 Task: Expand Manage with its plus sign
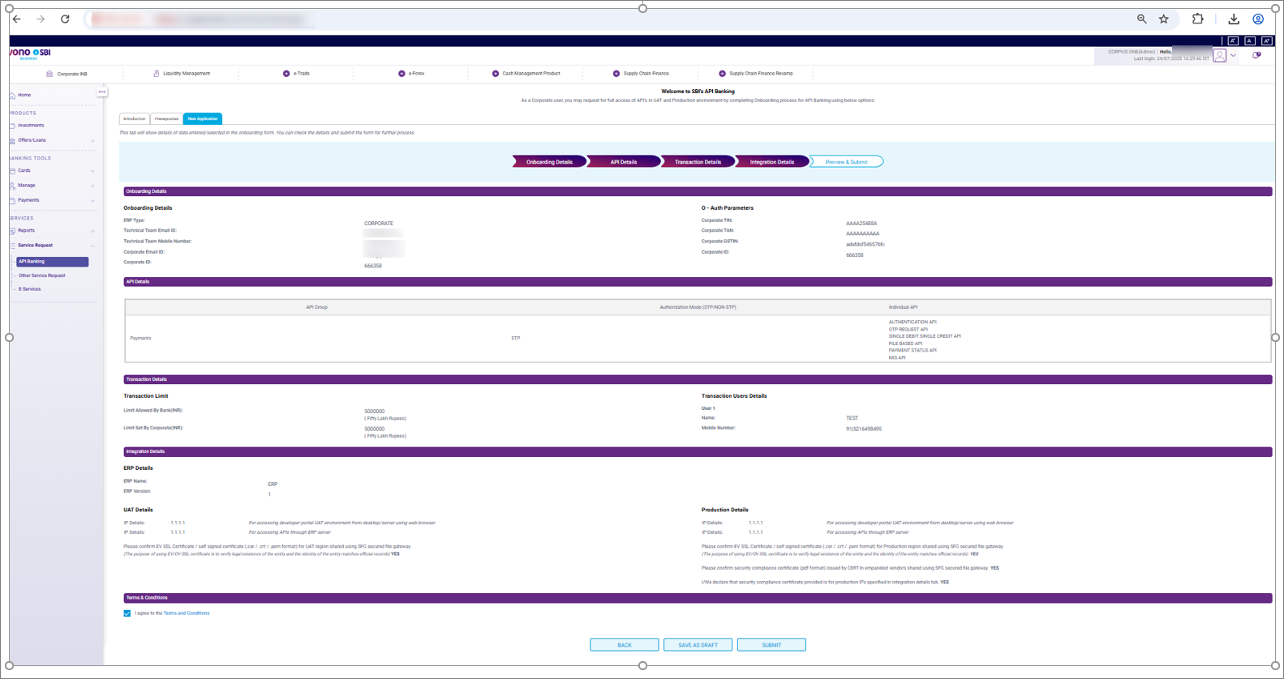coord(92,186)
